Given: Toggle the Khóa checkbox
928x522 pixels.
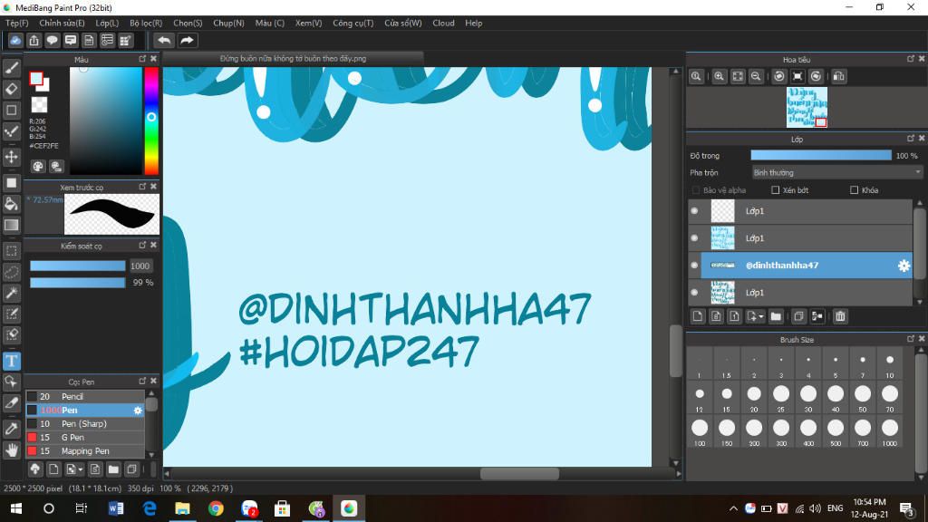Looking at the screenshot, I should click(854, 190).
